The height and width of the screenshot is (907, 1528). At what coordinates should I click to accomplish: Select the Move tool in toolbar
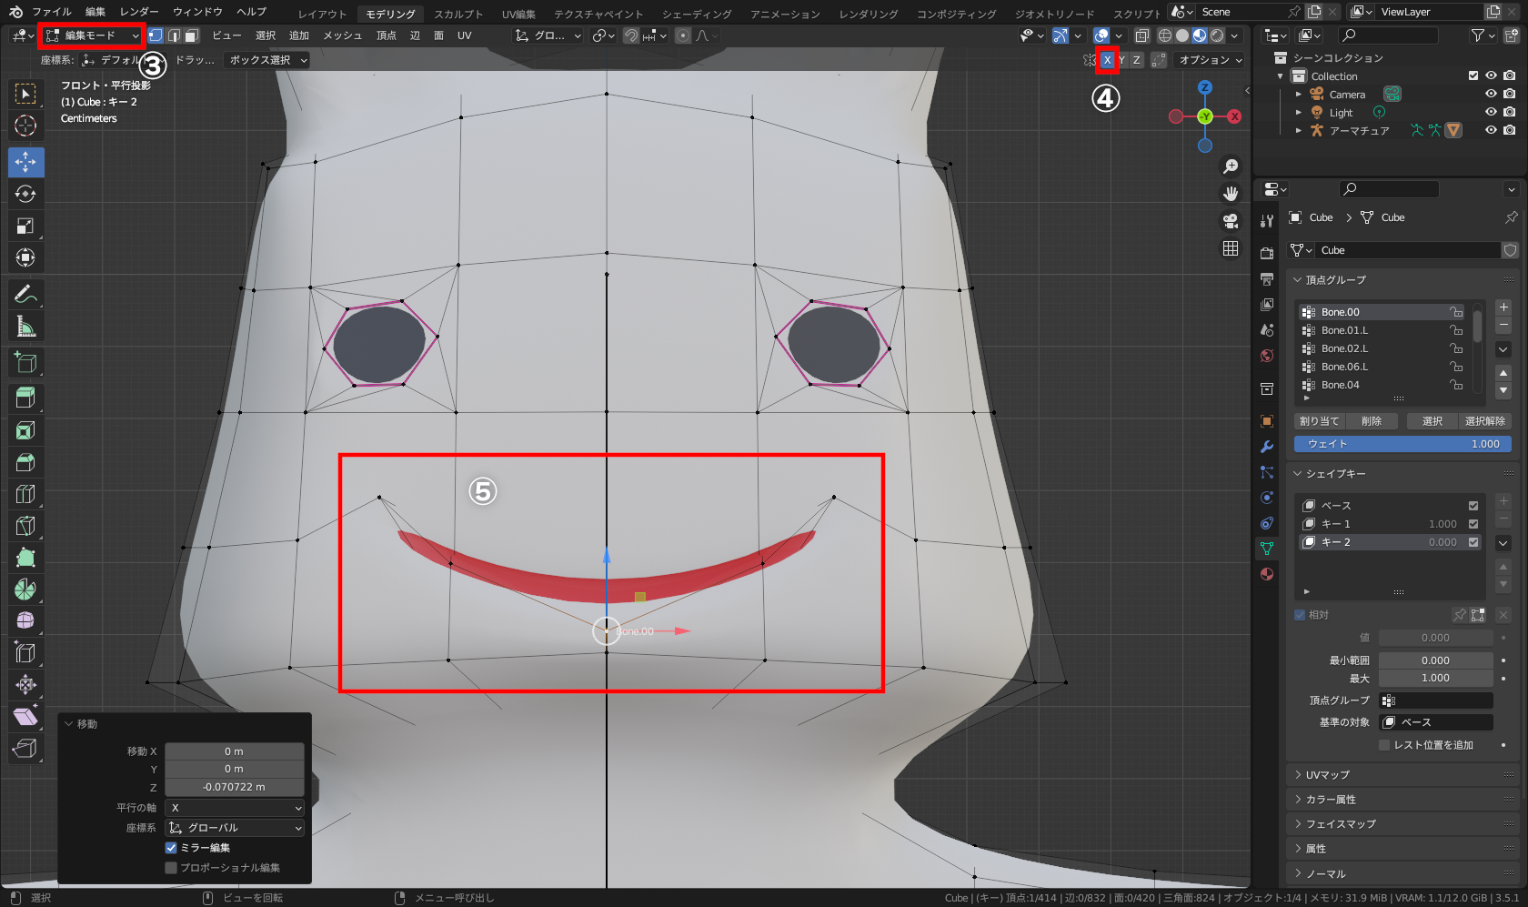[x=25, y=162]
